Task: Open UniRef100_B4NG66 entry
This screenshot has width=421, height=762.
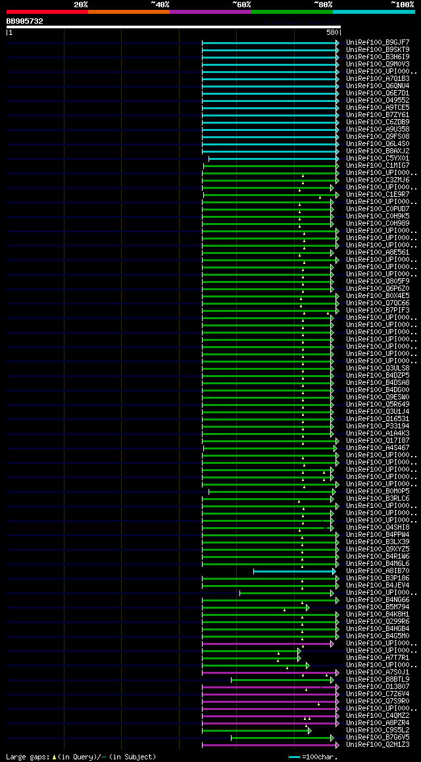Action: [378, 599]
